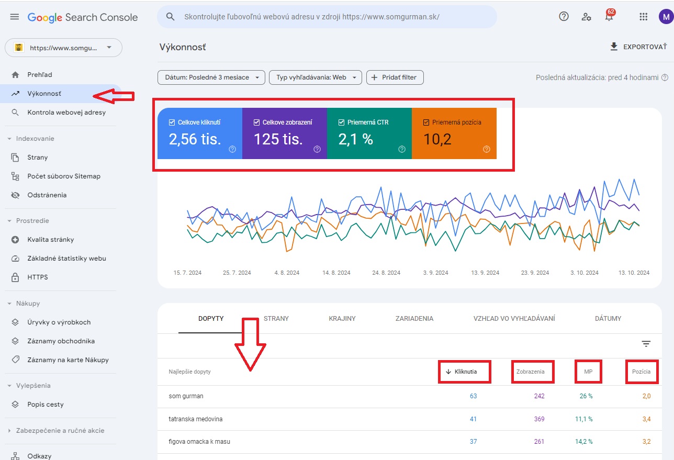Open the table filter rows icon
674x460 pixels.
point(646,344)
